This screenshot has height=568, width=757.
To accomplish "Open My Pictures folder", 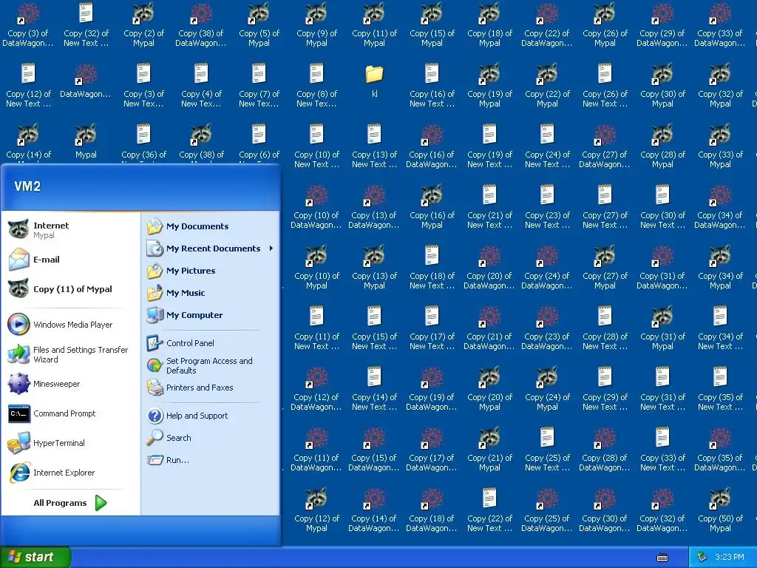I will [x=210, y=271].
